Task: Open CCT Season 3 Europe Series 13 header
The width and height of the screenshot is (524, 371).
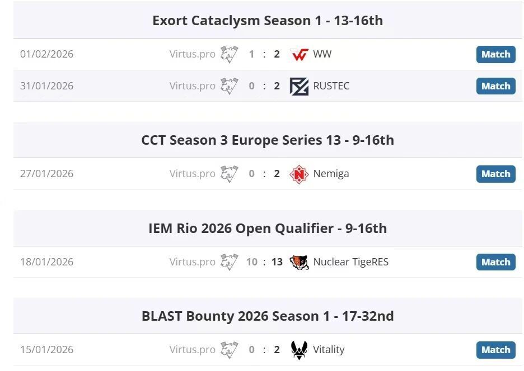Action: (x=268, y=140)
